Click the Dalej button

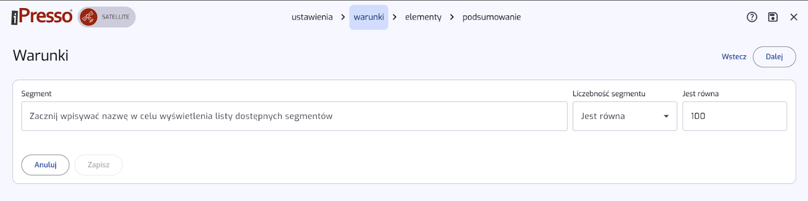coord(774,57)
